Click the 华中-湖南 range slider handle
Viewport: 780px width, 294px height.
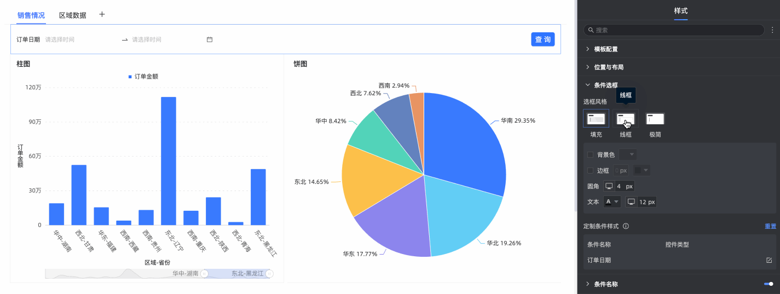tap(204, 273)
